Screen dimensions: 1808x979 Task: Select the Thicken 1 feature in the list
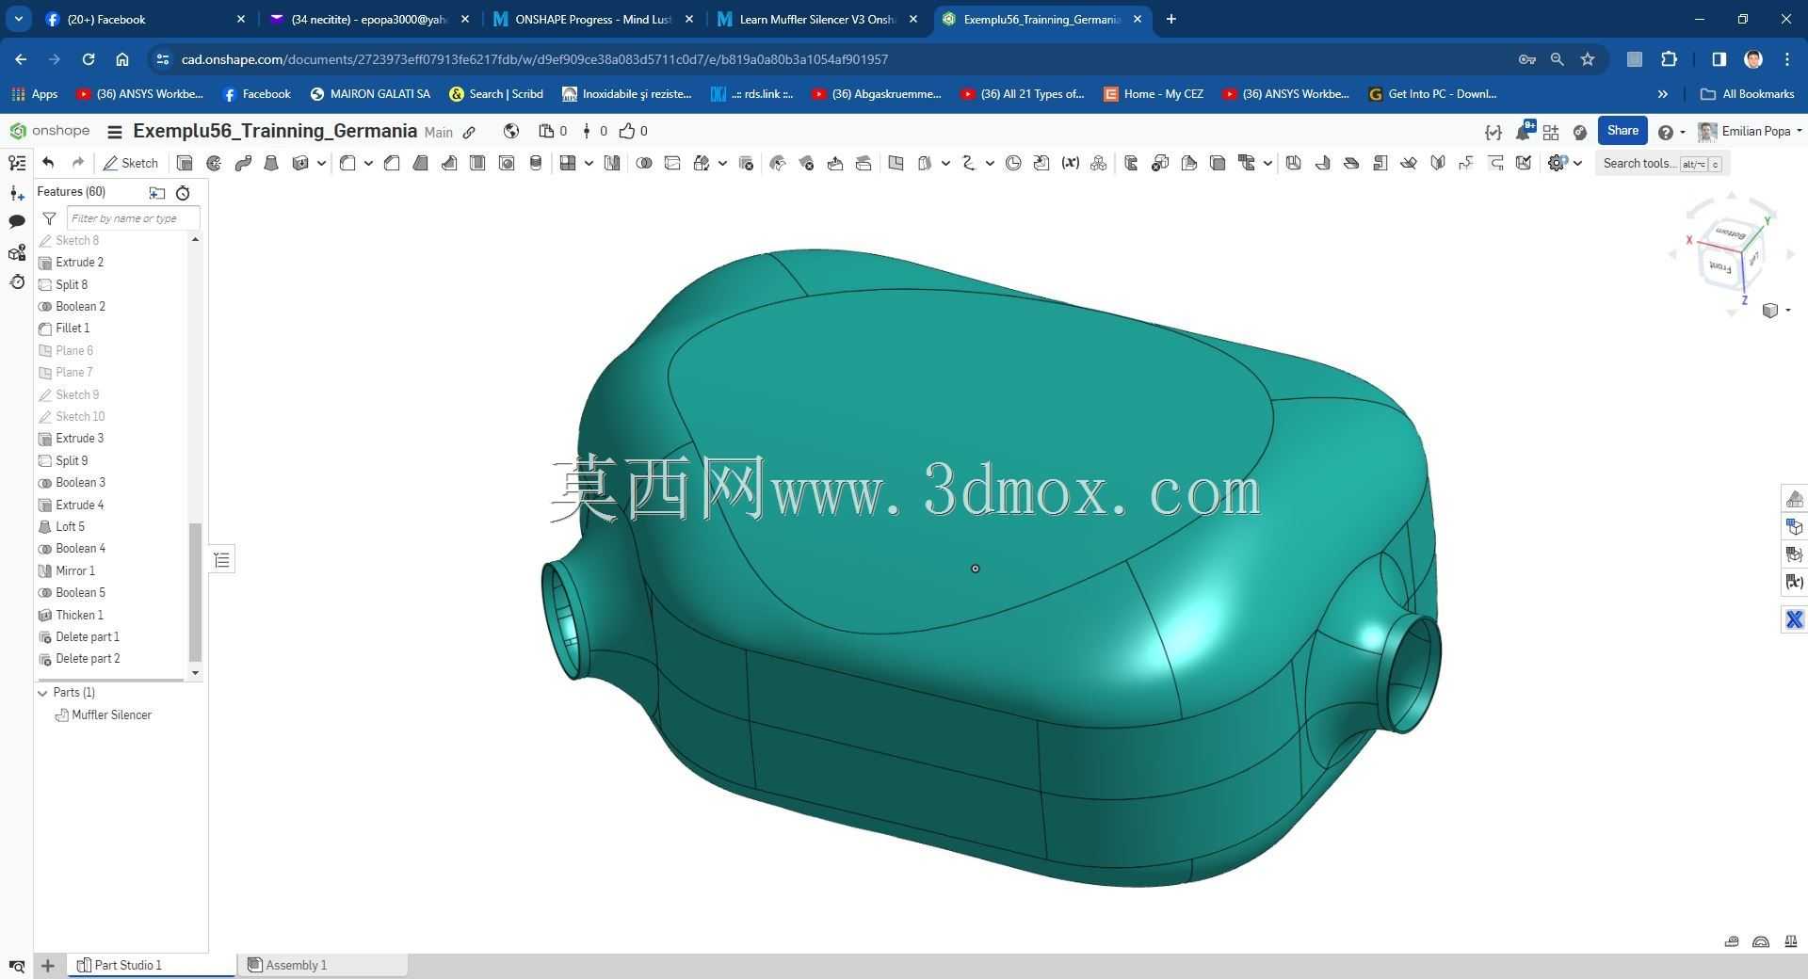pyautogui.click(x=79, y=616)
